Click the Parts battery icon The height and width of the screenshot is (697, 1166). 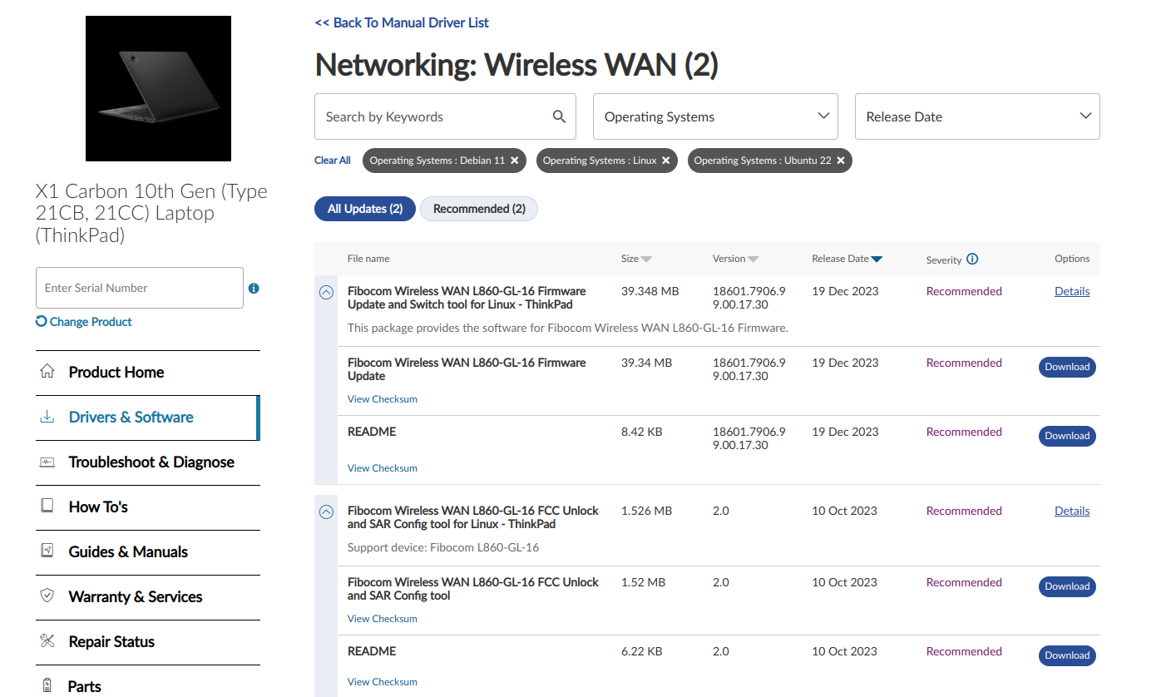click(x=47, y=685)
